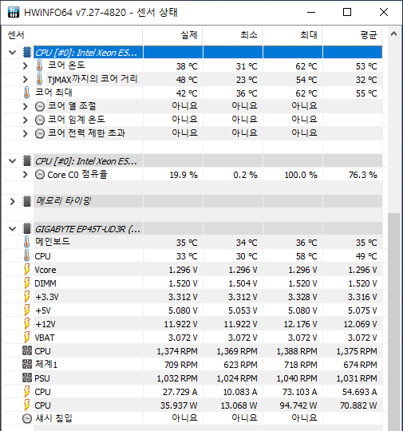Expand the Core C0 점유율 row
Screen dimensions: 403x431
tap(26, 174)
